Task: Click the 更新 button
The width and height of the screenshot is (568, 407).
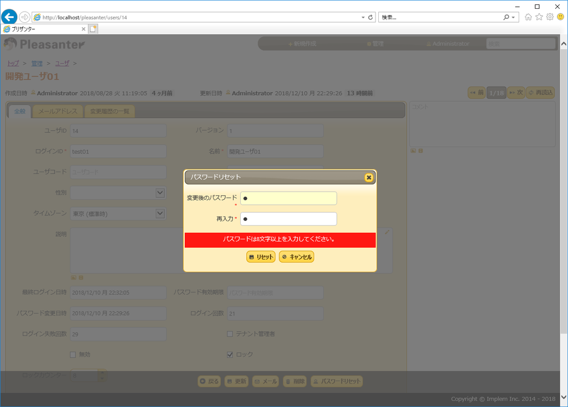Action: tap(236, 382)
